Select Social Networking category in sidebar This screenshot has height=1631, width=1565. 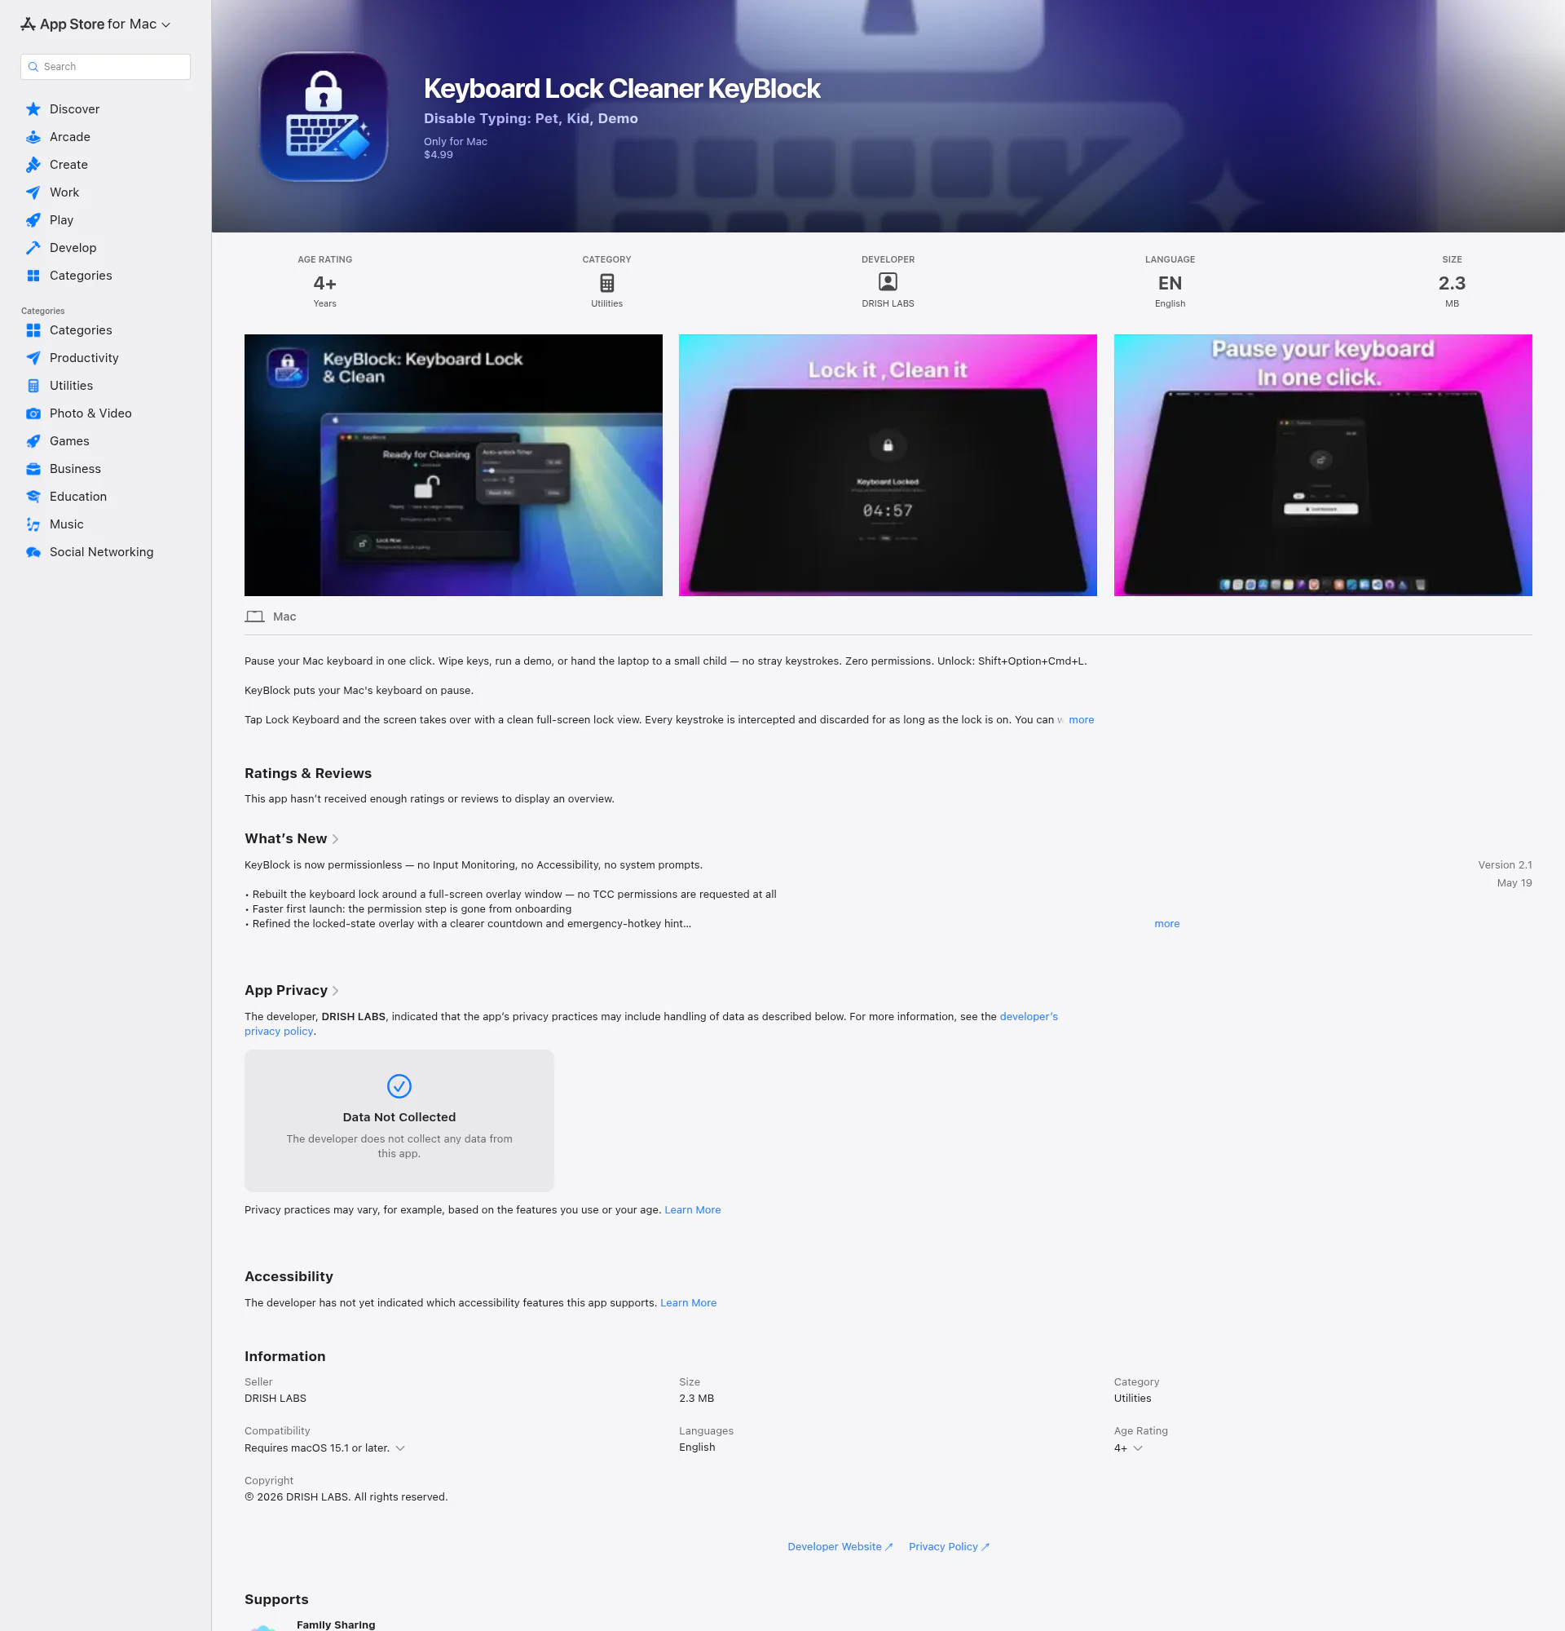[x=100, y=552]
